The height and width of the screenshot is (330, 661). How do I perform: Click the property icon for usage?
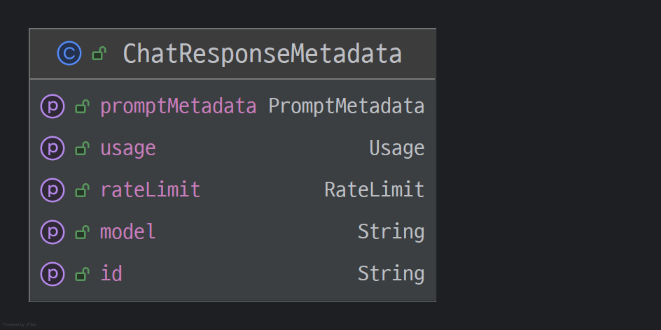pyautogui.click(x=53, y=148)
